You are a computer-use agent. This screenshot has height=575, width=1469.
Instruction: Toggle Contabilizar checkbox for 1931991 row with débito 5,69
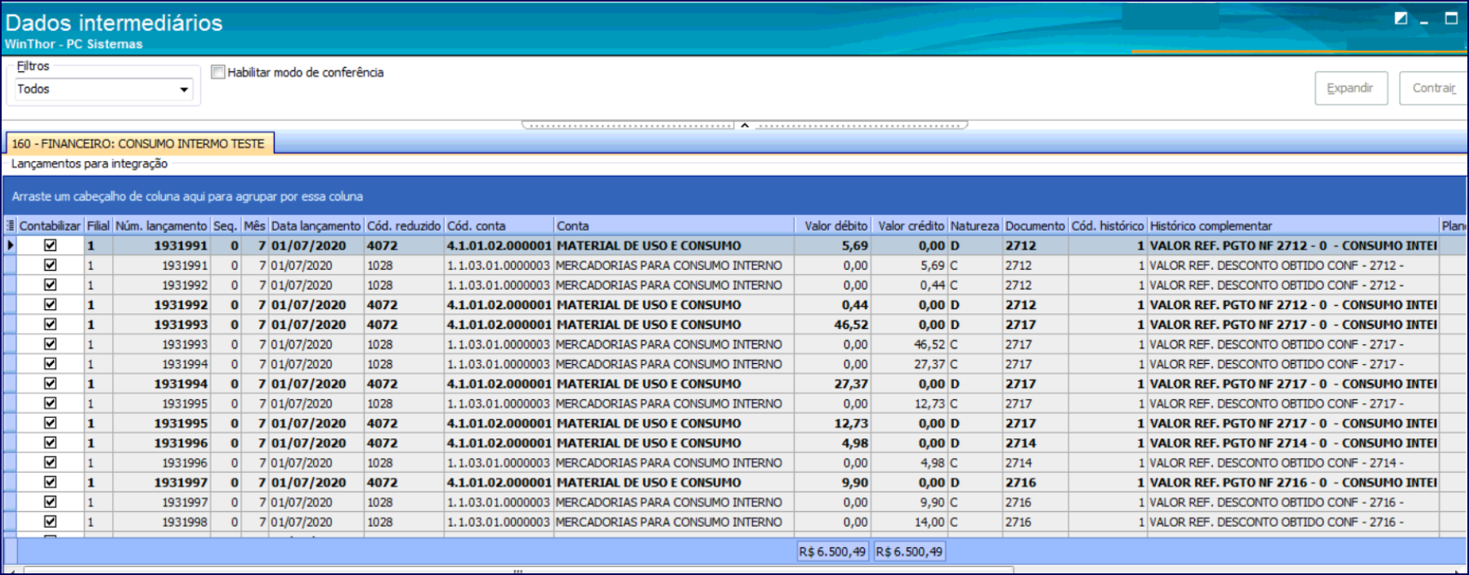[x=50, y=245]
